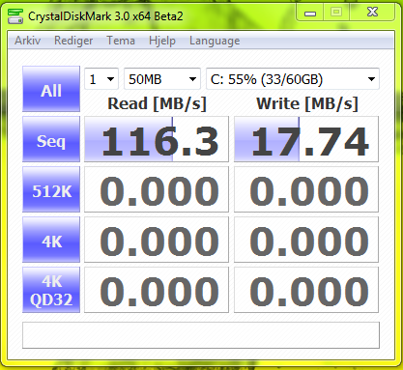This screenshot has height=370, width=403.
Task: Close the CrystalDiskMark window
Action: point(372,13)
